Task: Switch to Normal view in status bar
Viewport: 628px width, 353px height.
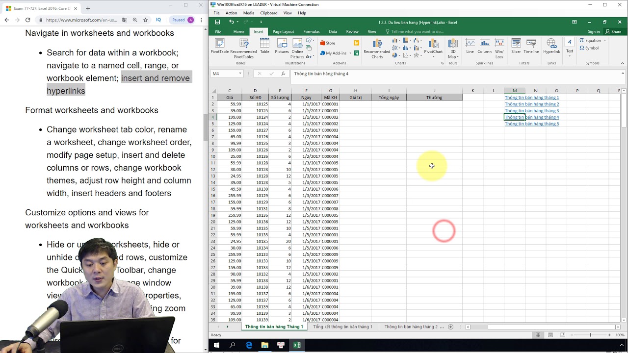Action: tap(538, 335)
